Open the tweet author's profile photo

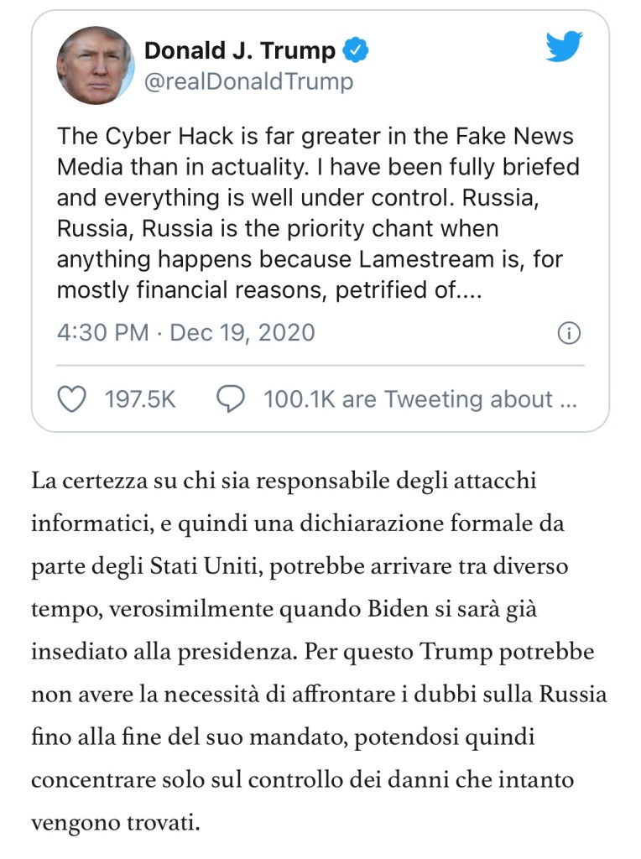point(95,65)
